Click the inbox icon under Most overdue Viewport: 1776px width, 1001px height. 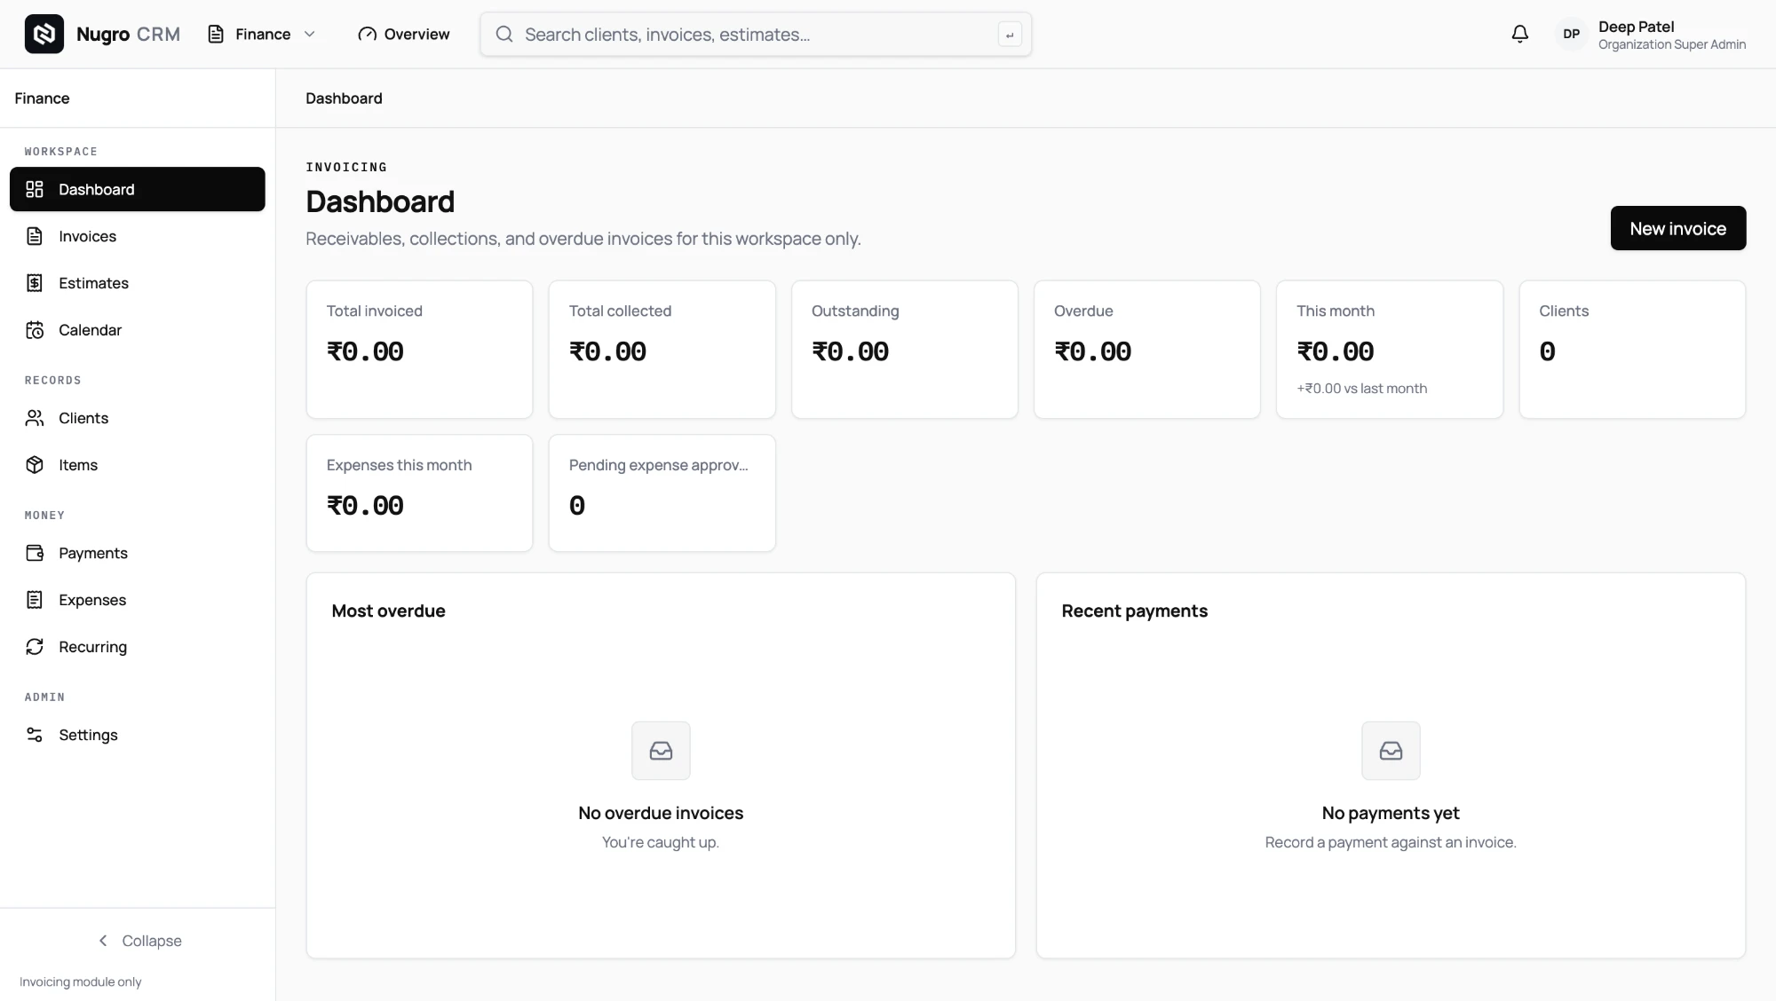tap(661, 751)
